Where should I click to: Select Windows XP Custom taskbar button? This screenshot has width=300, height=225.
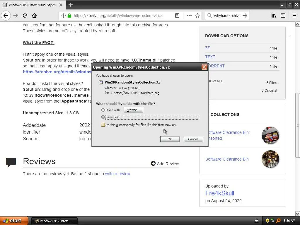[54, 221]
